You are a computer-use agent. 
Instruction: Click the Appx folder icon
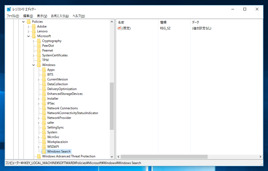(x=44, y=70)
